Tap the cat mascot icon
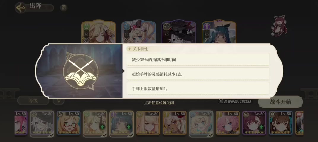 279,25
